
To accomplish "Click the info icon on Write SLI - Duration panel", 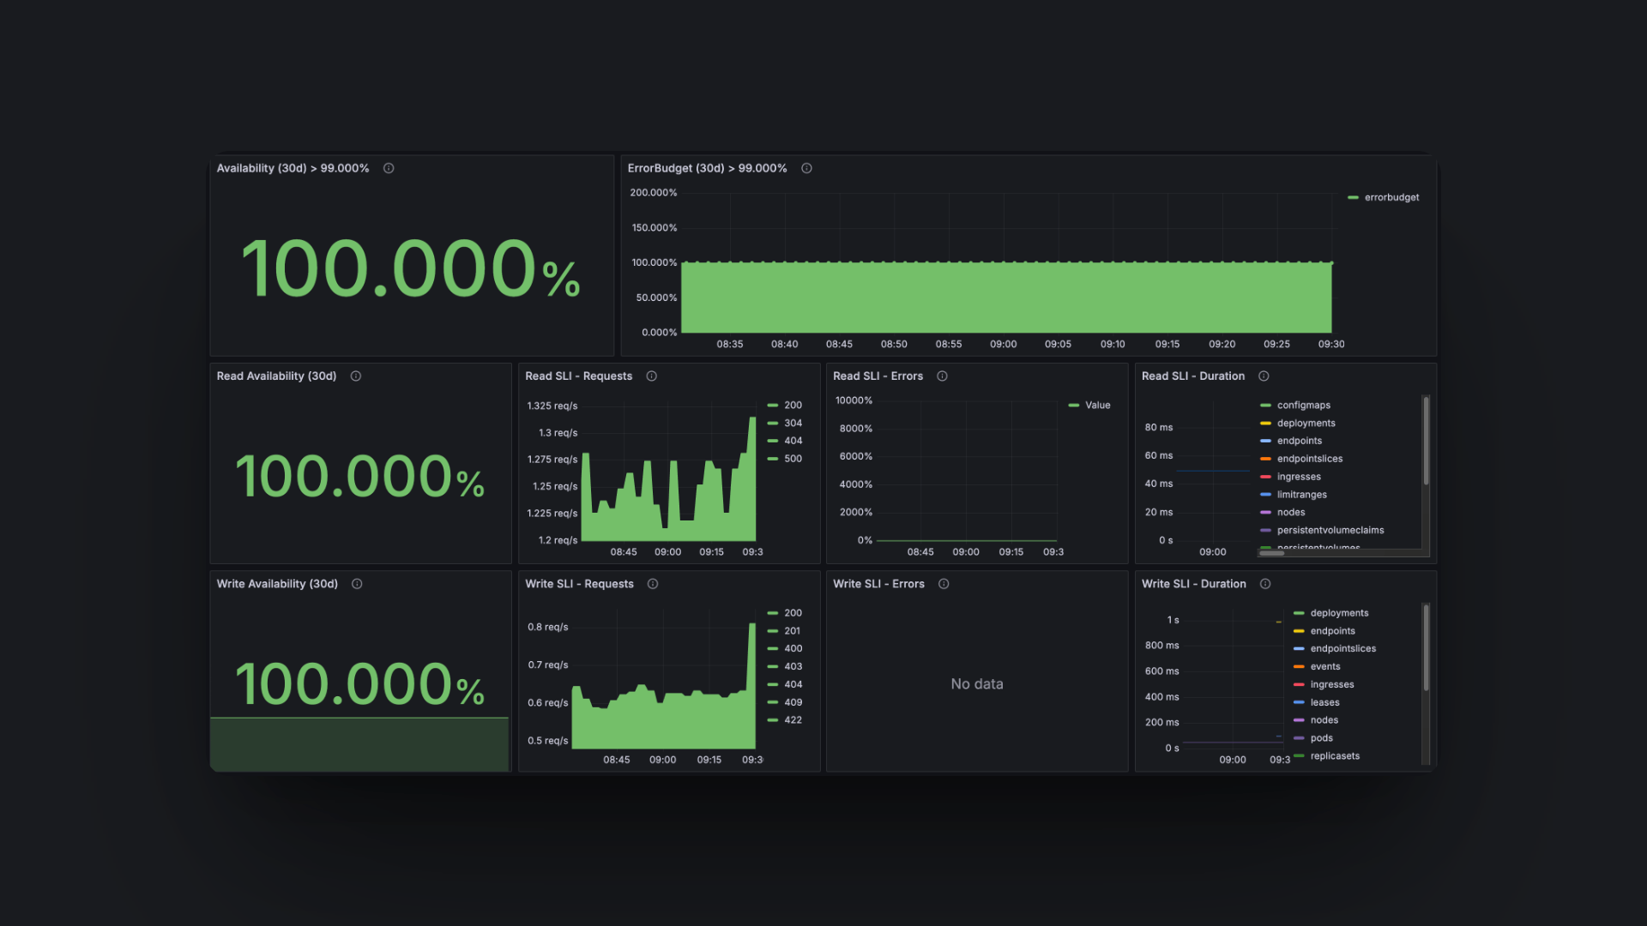I will 1265,583.
